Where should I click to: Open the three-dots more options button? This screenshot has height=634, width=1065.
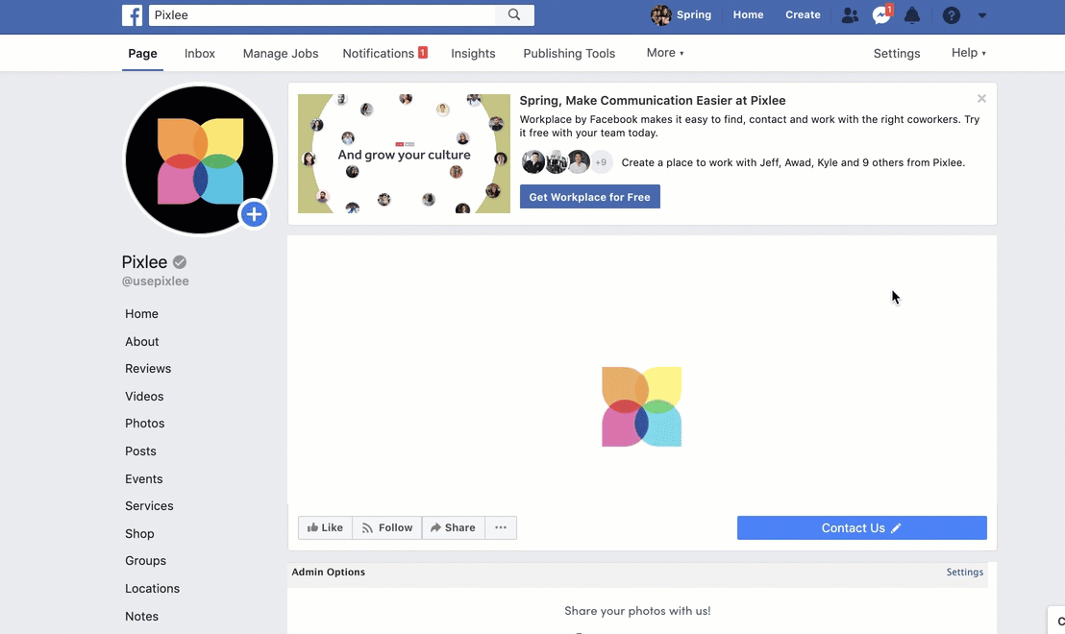pyautogui.click(x=501, y=527)
